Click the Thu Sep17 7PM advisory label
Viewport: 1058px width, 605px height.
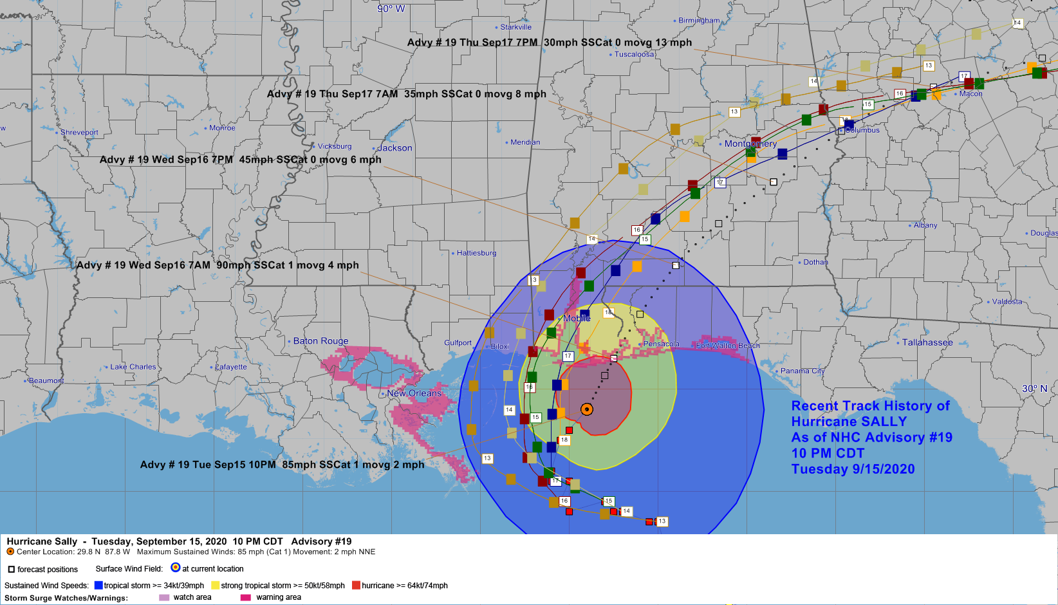point(550,42)
